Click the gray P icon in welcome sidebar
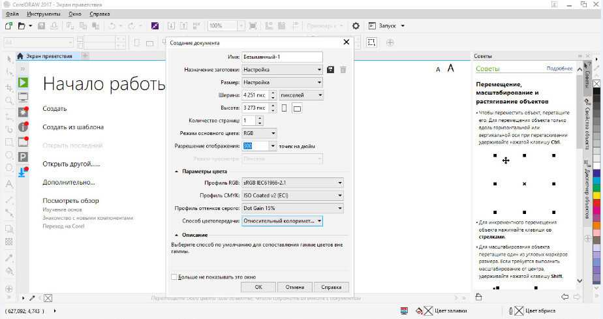Screen dimensions: 603x319 tap(23, 157)
